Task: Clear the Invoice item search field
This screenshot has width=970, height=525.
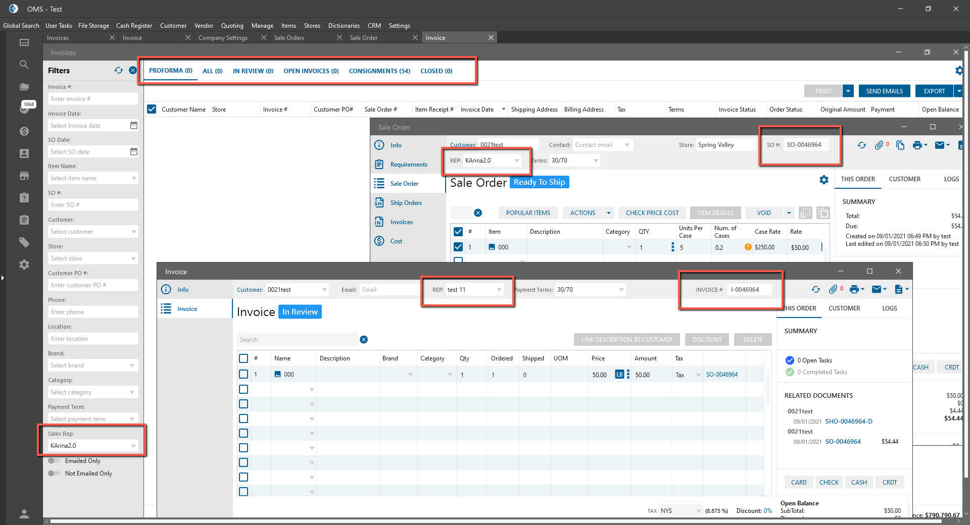Action: point(364,340)
